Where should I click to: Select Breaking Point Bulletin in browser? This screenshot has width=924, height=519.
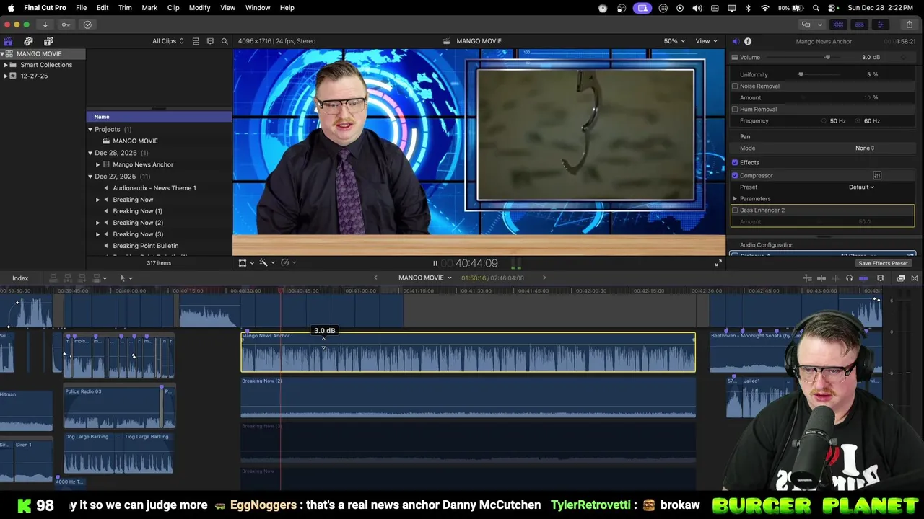pyautogui.click(x=145, y=246)
